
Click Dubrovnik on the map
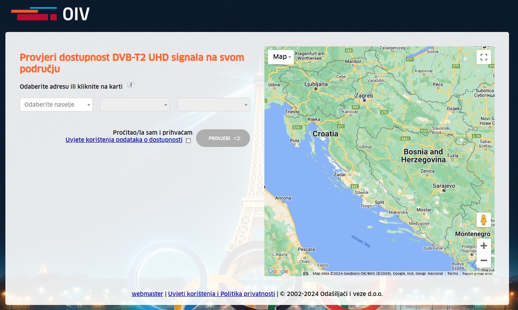433,248
